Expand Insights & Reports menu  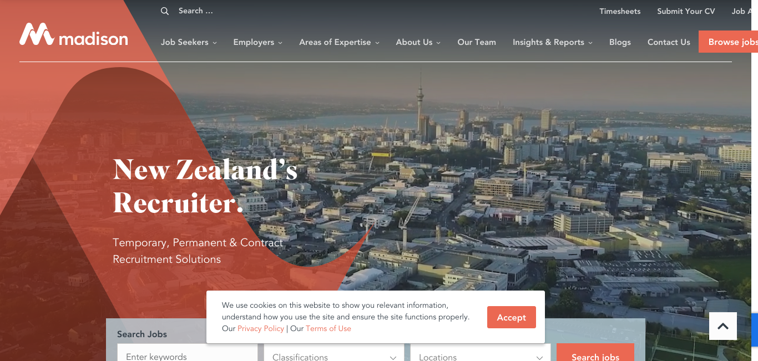click(552, 42)
